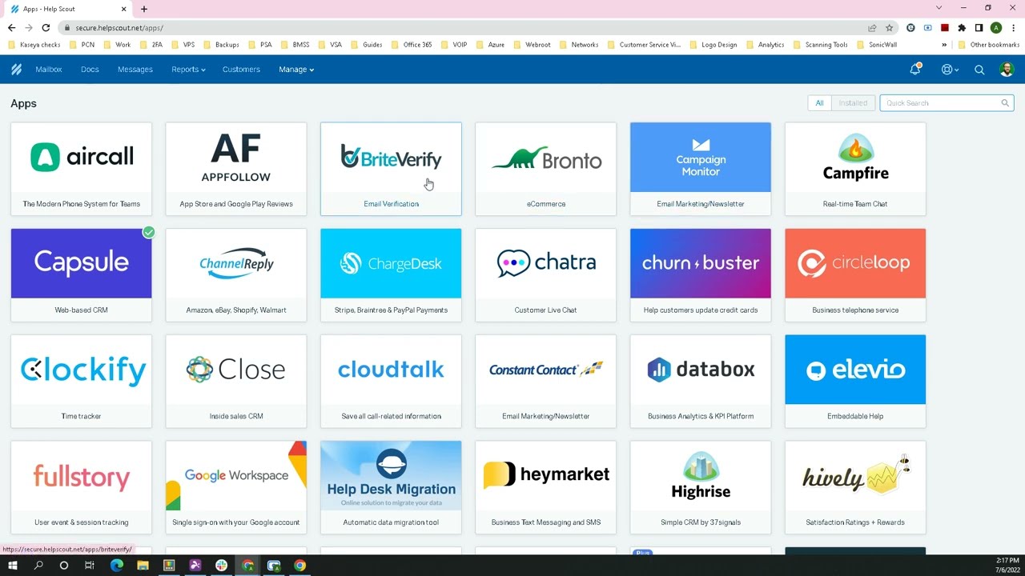Image resolution: width=1025 pixels, height=576 pixels.
Task: Go to the Mailbox tab
Action: pos(49,70)
